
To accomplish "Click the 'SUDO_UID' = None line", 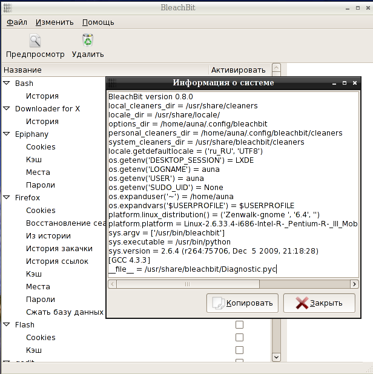I will click(166, 187).
